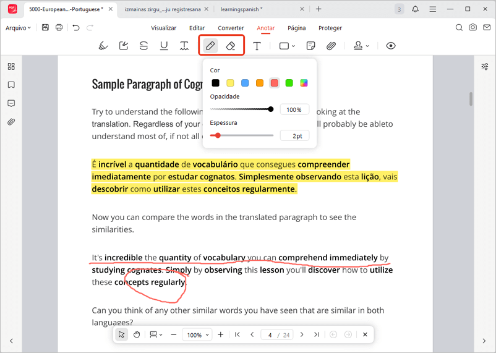Pick the yellow color swatch
This screenshot has height=353, width=496.
(x=230, y=83)
